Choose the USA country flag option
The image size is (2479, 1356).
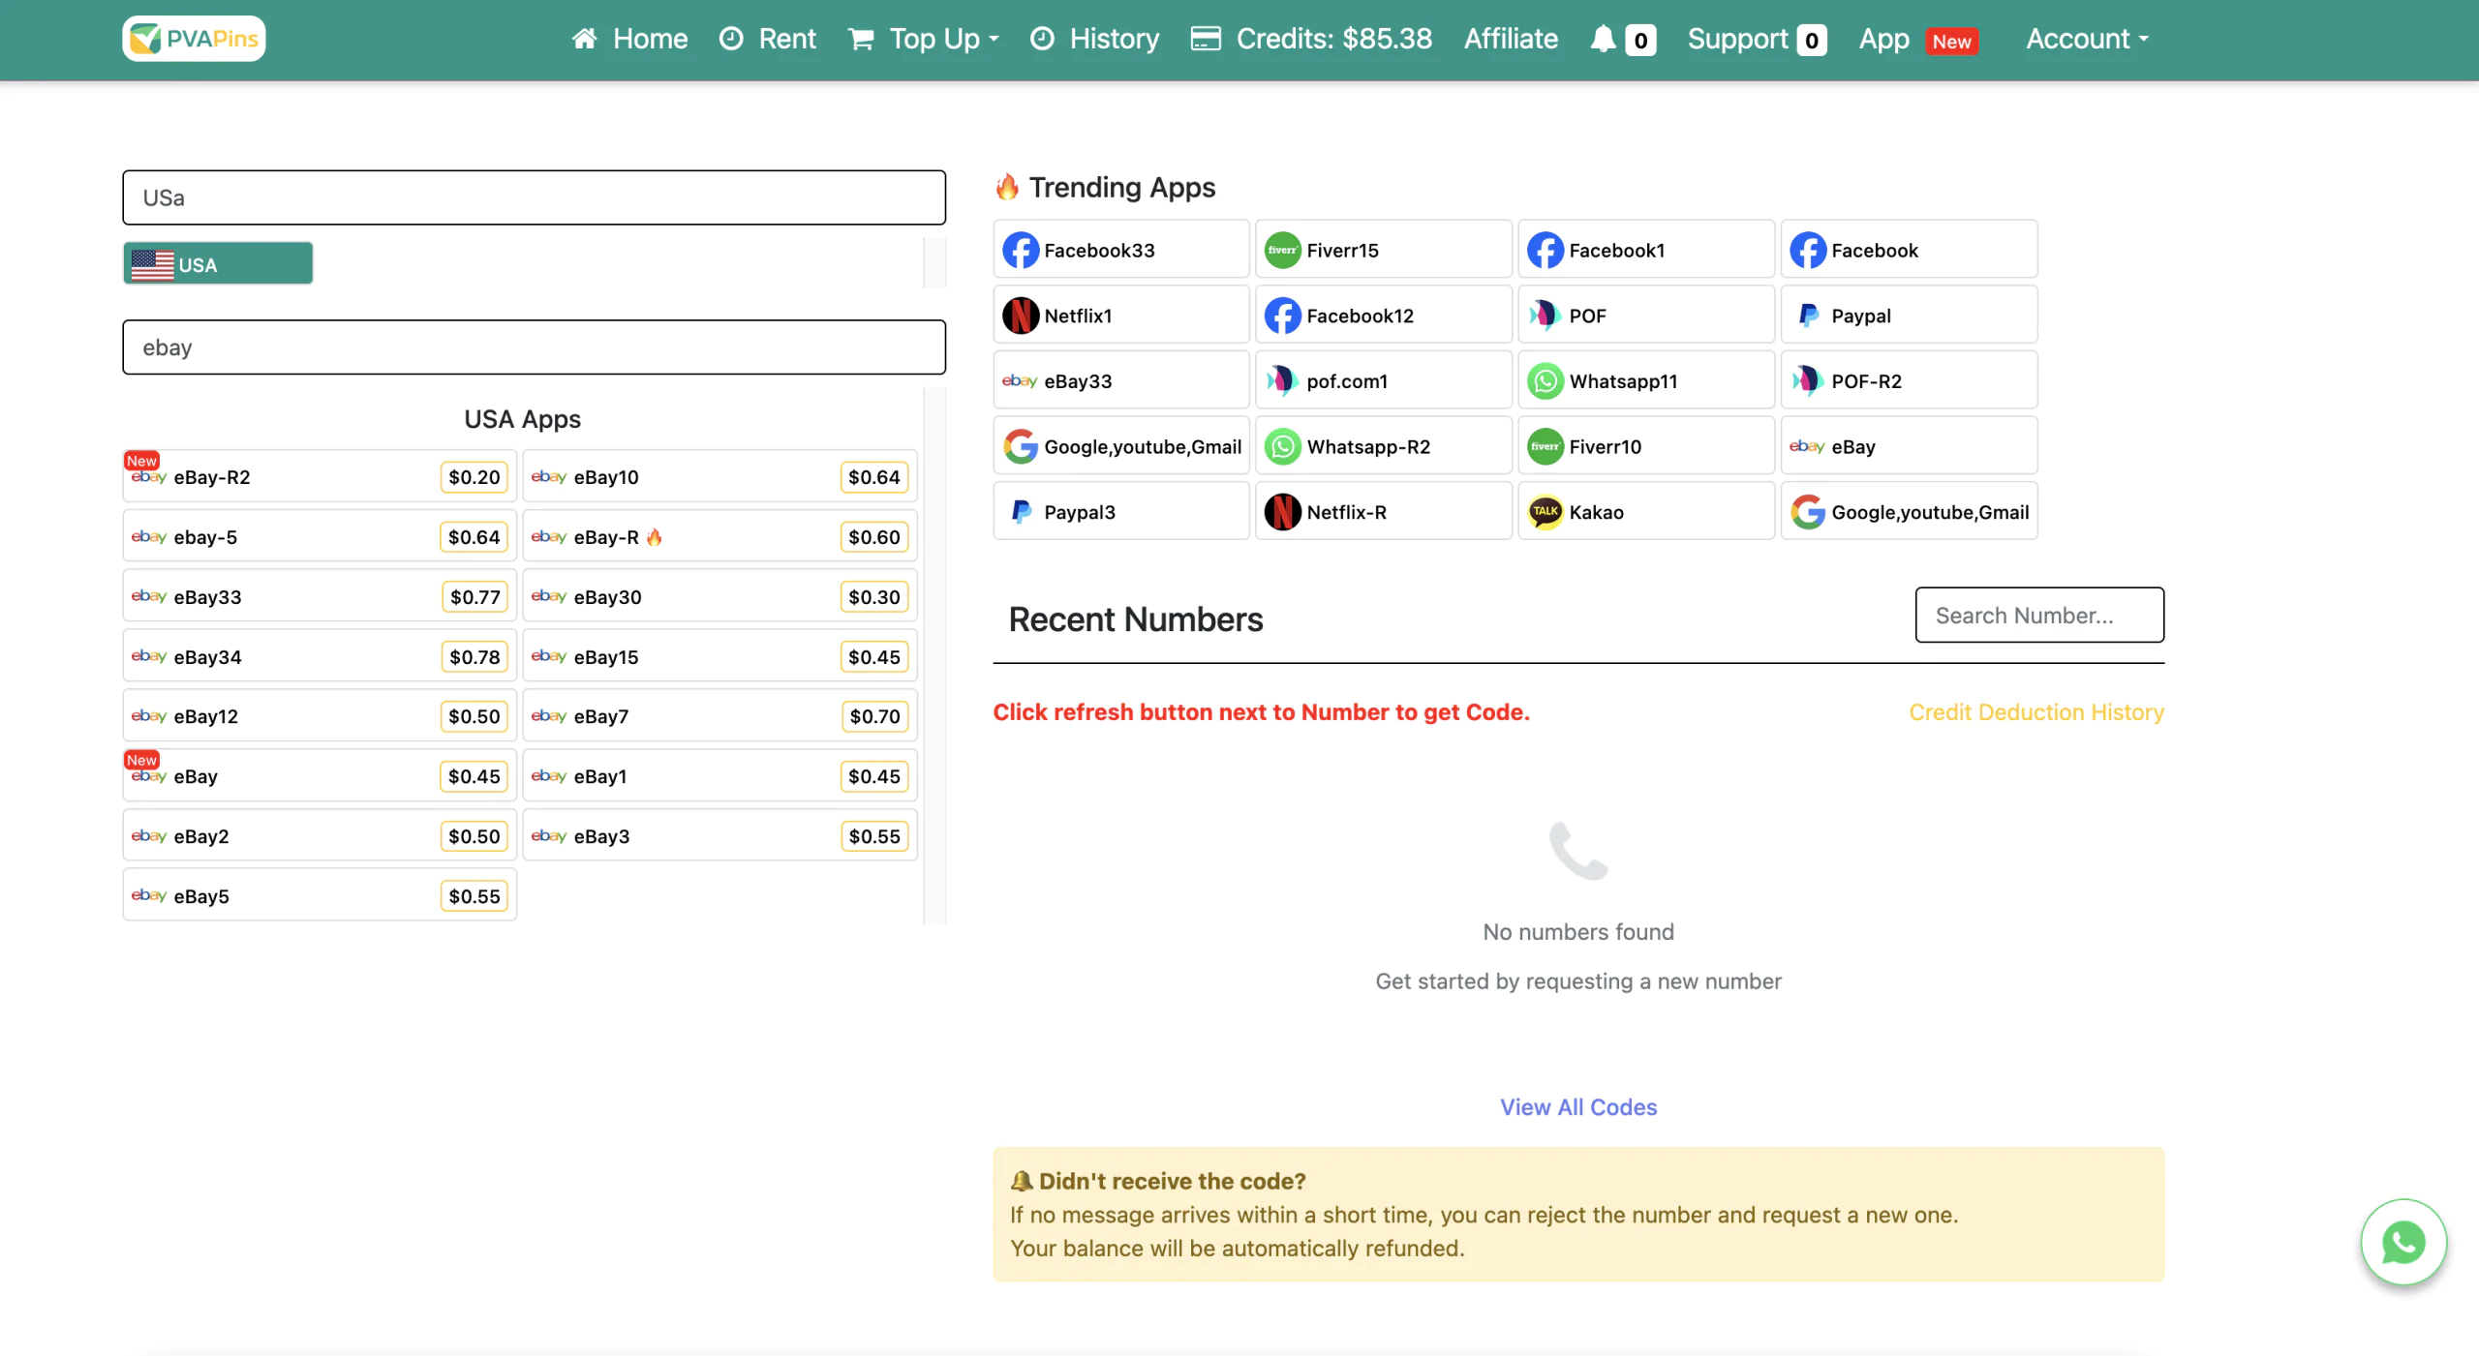(x=218, y=263)
